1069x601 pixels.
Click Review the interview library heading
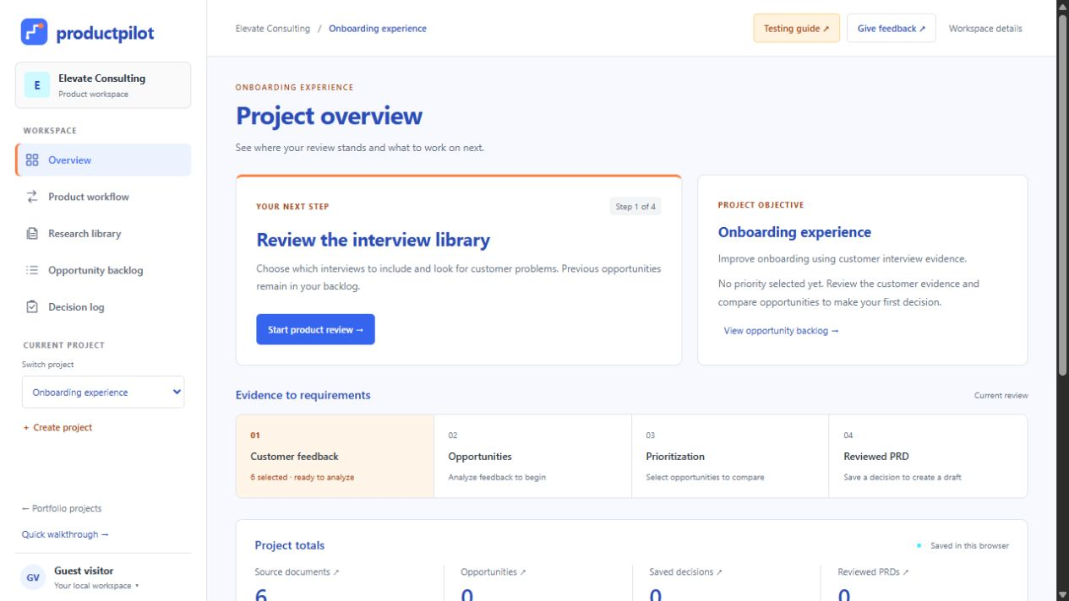[373, 241]
